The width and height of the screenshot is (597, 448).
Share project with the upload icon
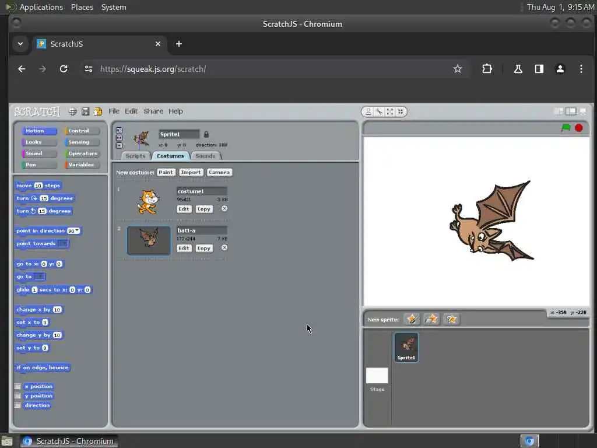click(x=98, y=111)
